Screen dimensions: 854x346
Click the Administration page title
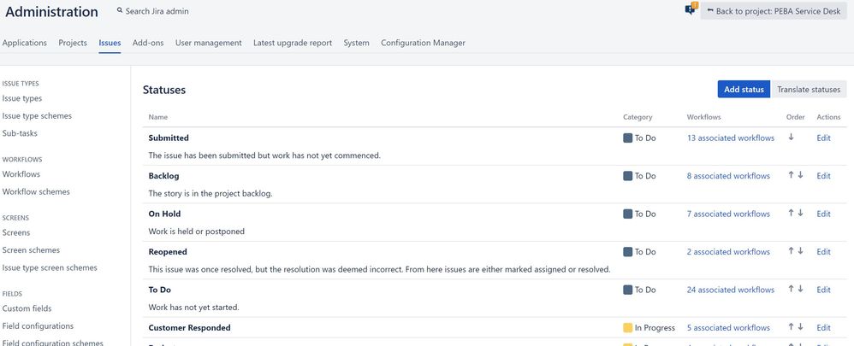51,11
